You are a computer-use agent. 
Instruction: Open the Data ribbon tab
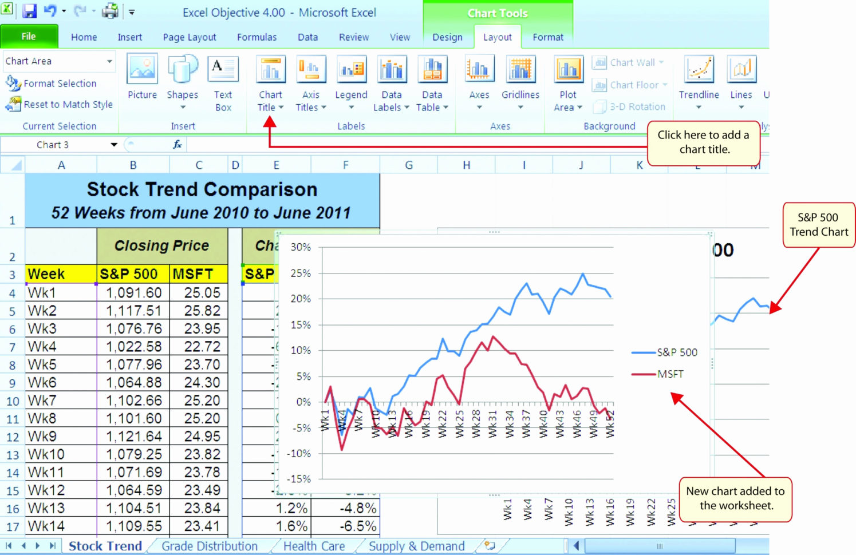[x=307, y=37]
